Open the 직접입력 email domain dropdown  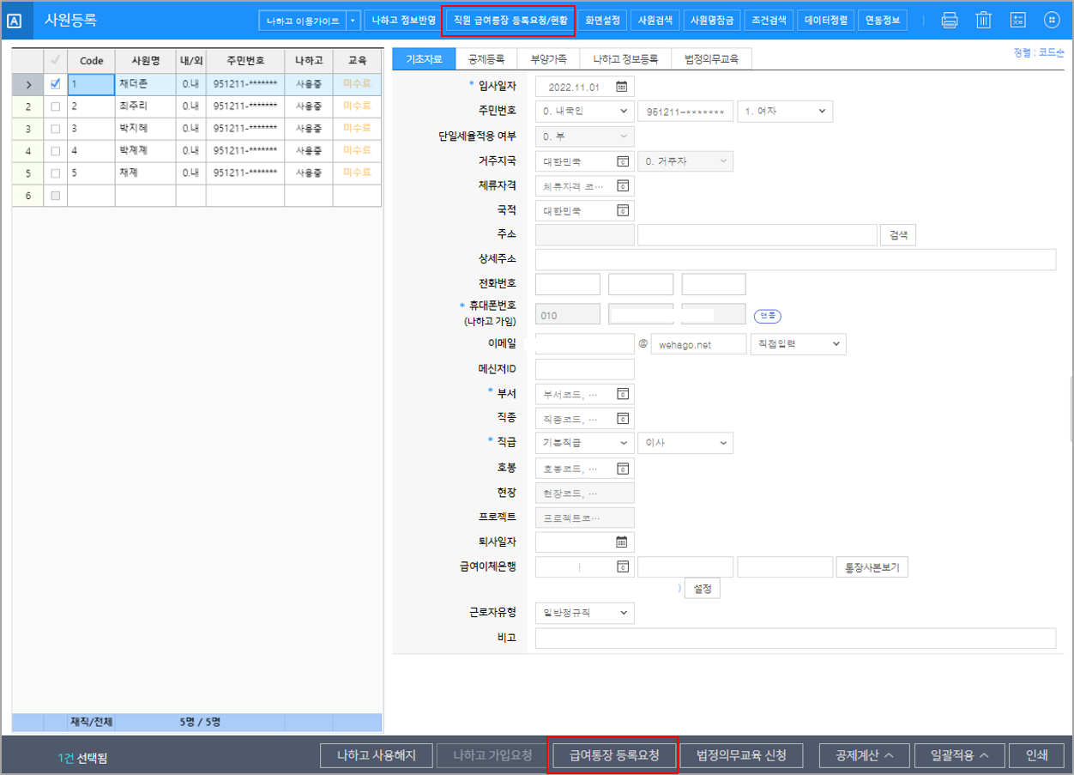798,344
